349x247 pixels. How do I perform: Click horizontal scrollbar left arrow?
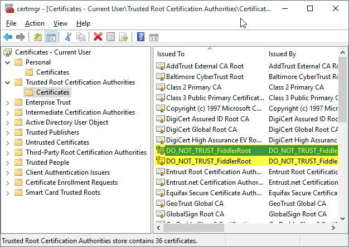pyautogui.click(x=158, y=228)
